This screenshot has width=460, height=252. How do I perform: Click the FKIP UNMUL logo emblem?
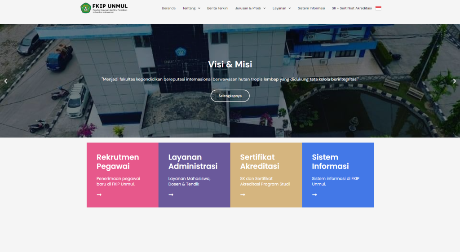coord(85,8)
